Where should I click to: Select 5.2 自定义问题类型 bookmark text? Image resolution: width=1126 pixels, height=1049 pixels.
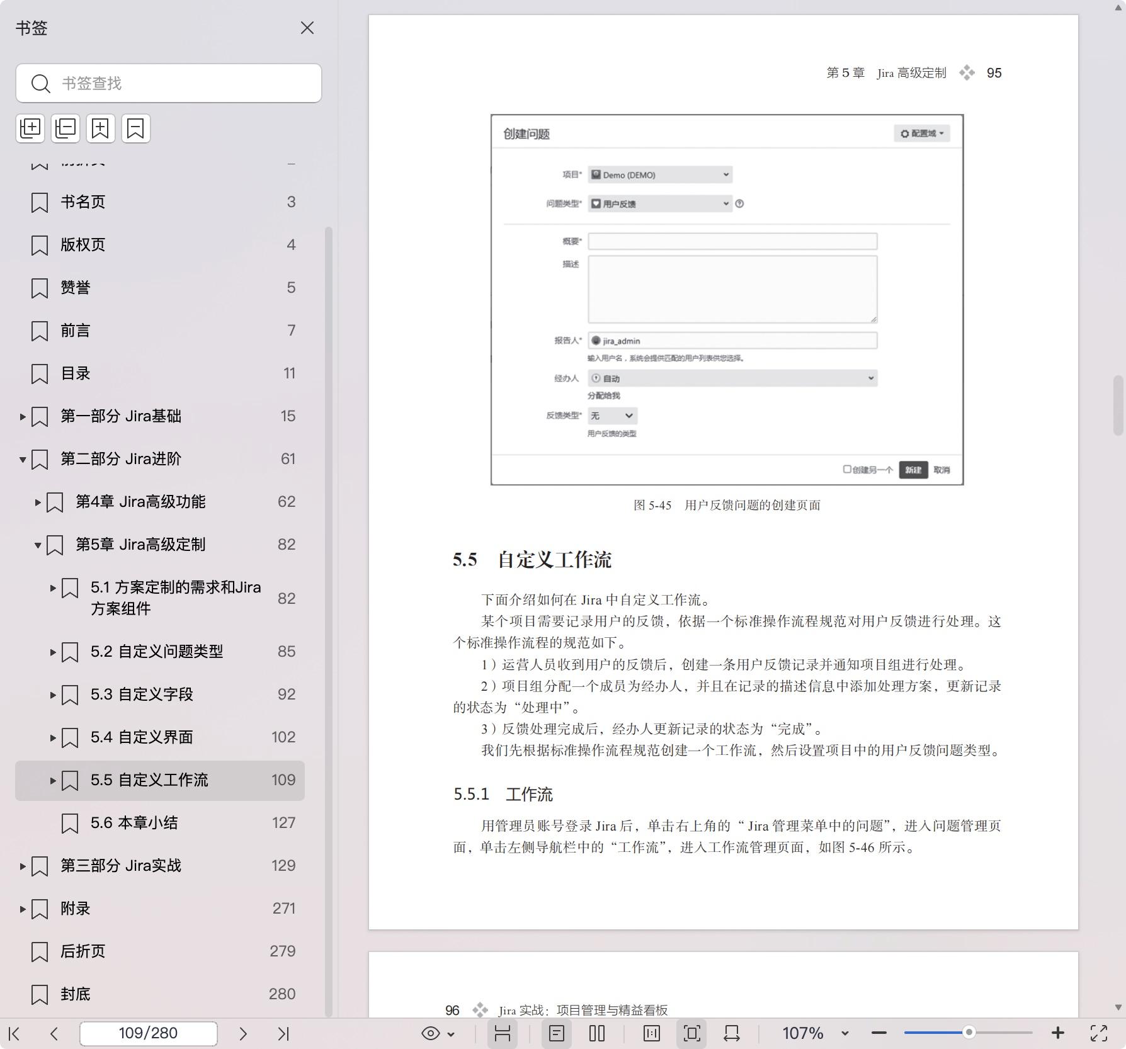157,652
